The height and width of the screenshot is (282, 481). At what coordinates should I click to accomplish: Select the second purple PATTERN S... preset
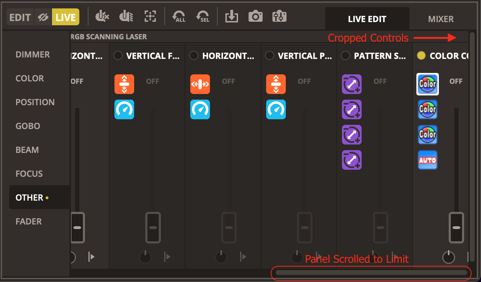tap(352, 109)
